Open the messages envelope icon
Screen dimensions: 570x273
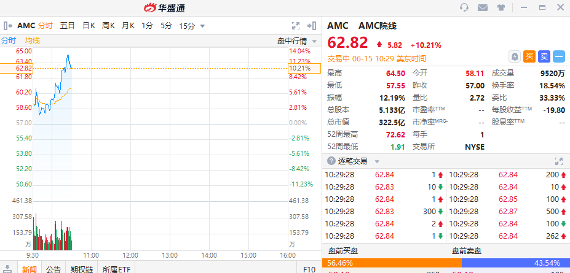pyautogui.click(x=483, y=7)
